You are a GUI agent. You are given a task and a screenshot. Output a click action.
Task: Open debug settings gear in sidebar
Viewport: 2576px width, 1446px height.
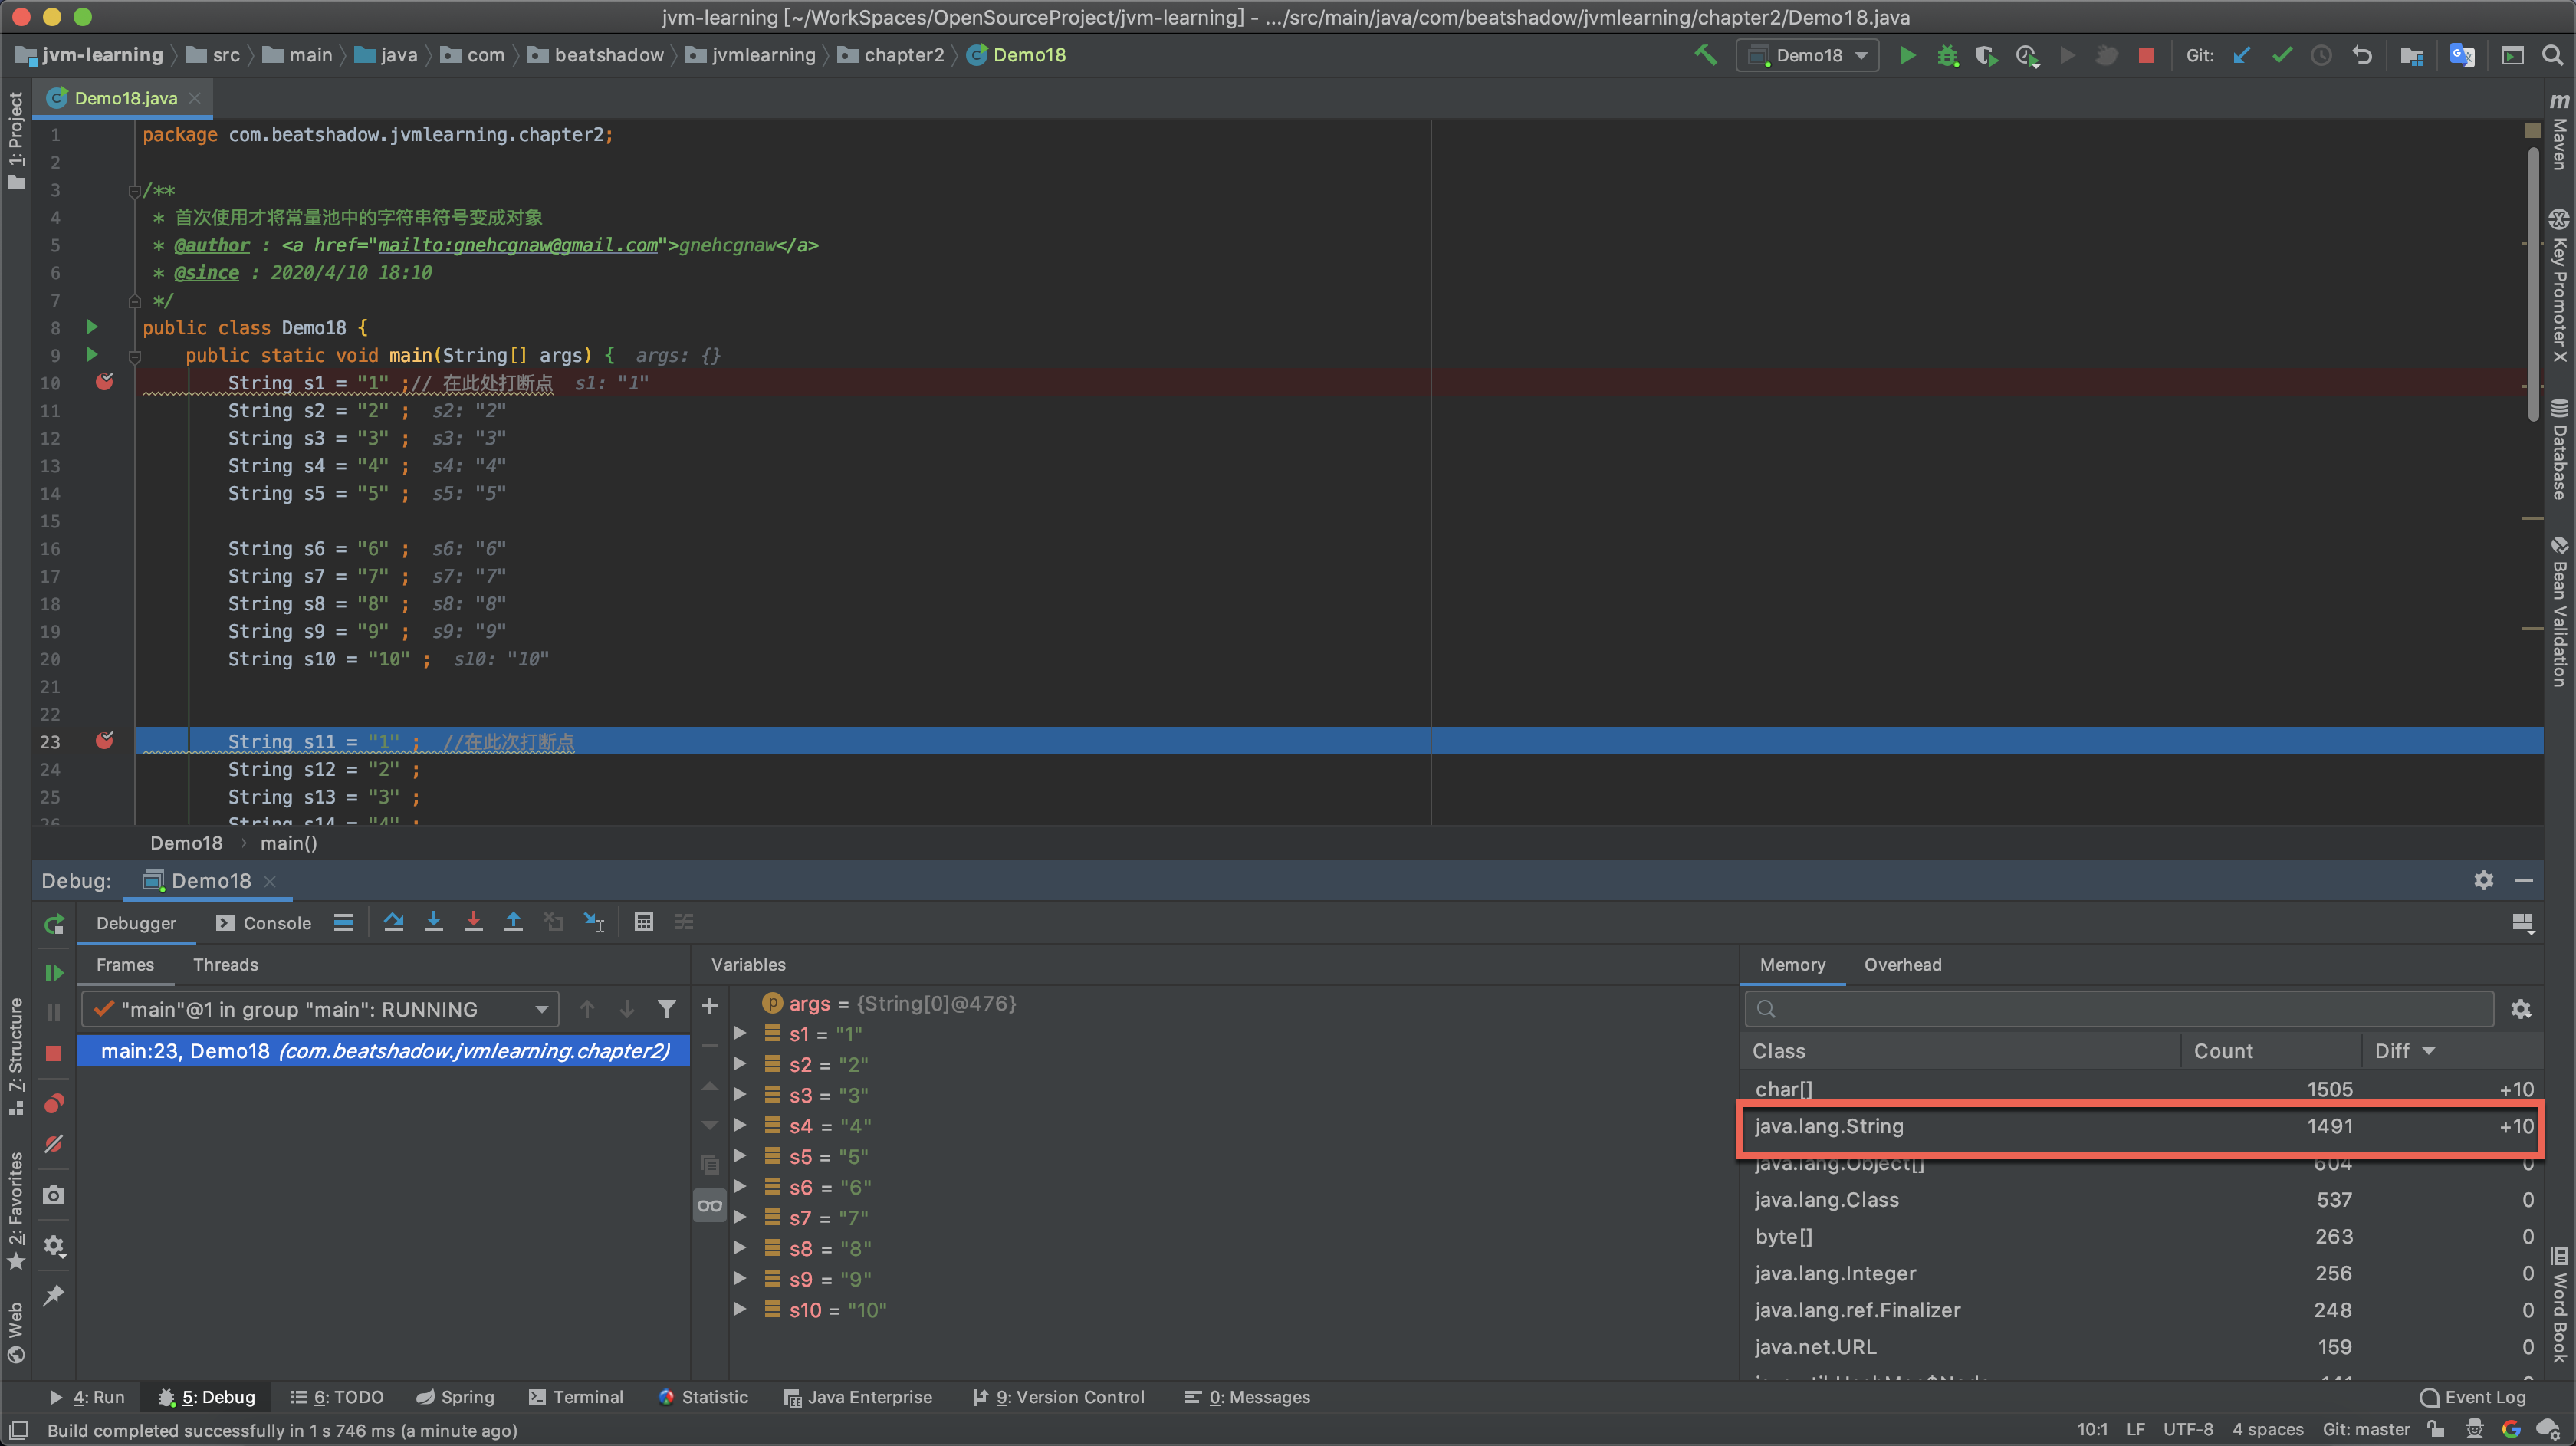[54, 1245]
